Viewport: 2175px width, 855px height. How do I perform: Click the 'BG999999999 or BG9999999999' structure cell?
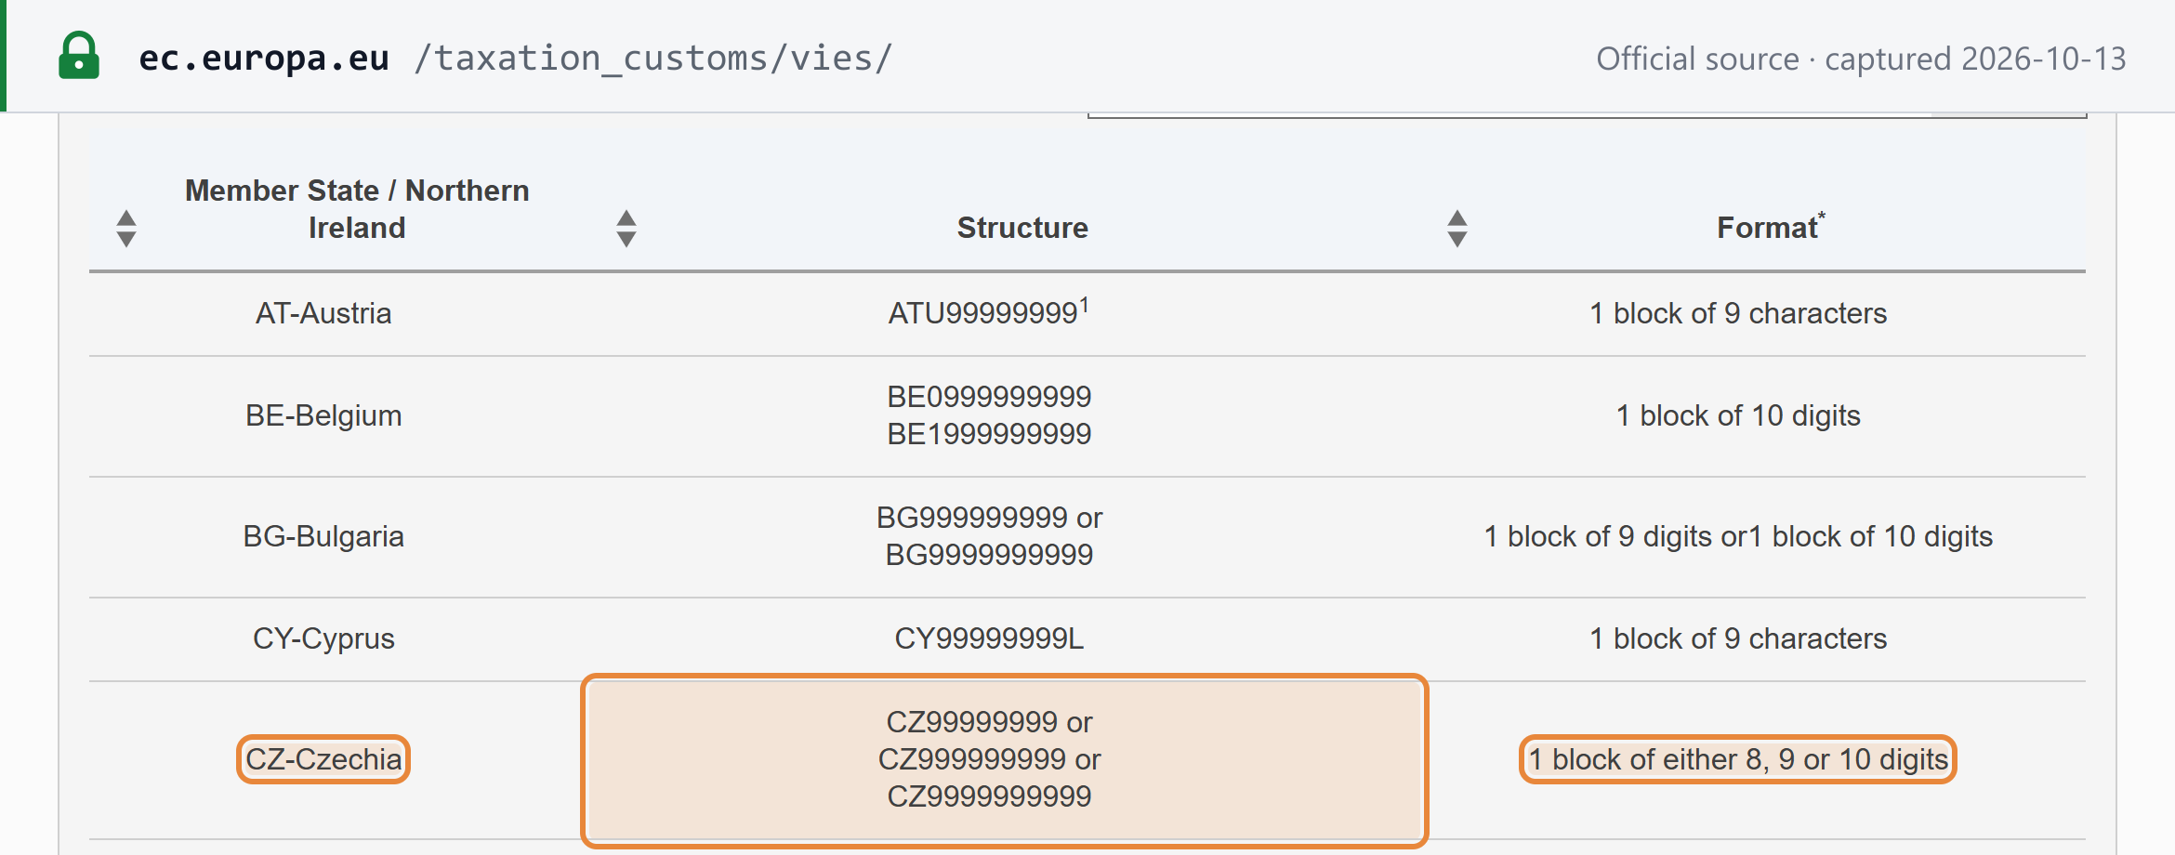(x=989, y=536)
